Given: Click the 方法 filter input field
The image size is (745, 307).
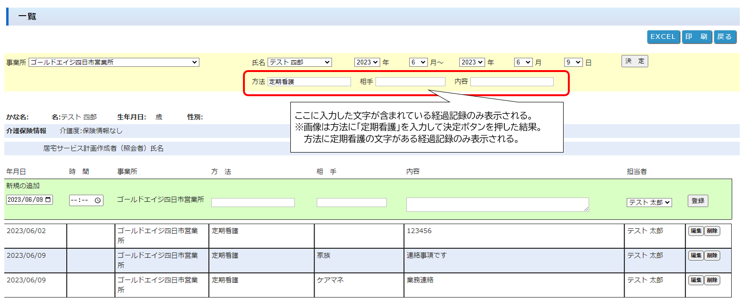Looking at the screenshot, I should 309,82.
